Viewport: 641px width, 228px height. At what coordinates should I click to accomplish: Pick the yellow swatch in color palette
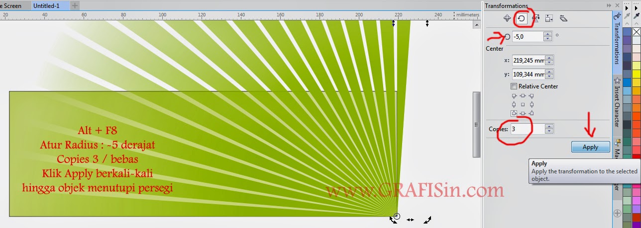[x=636, y=81]
